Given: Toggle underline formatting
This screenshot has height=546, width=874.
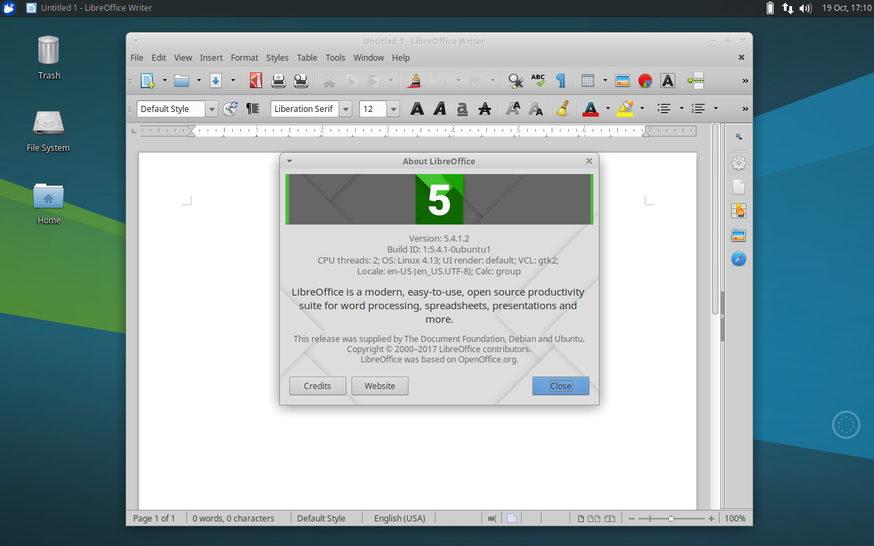Looking at the screenshot, I should click(x=462, y=108).
